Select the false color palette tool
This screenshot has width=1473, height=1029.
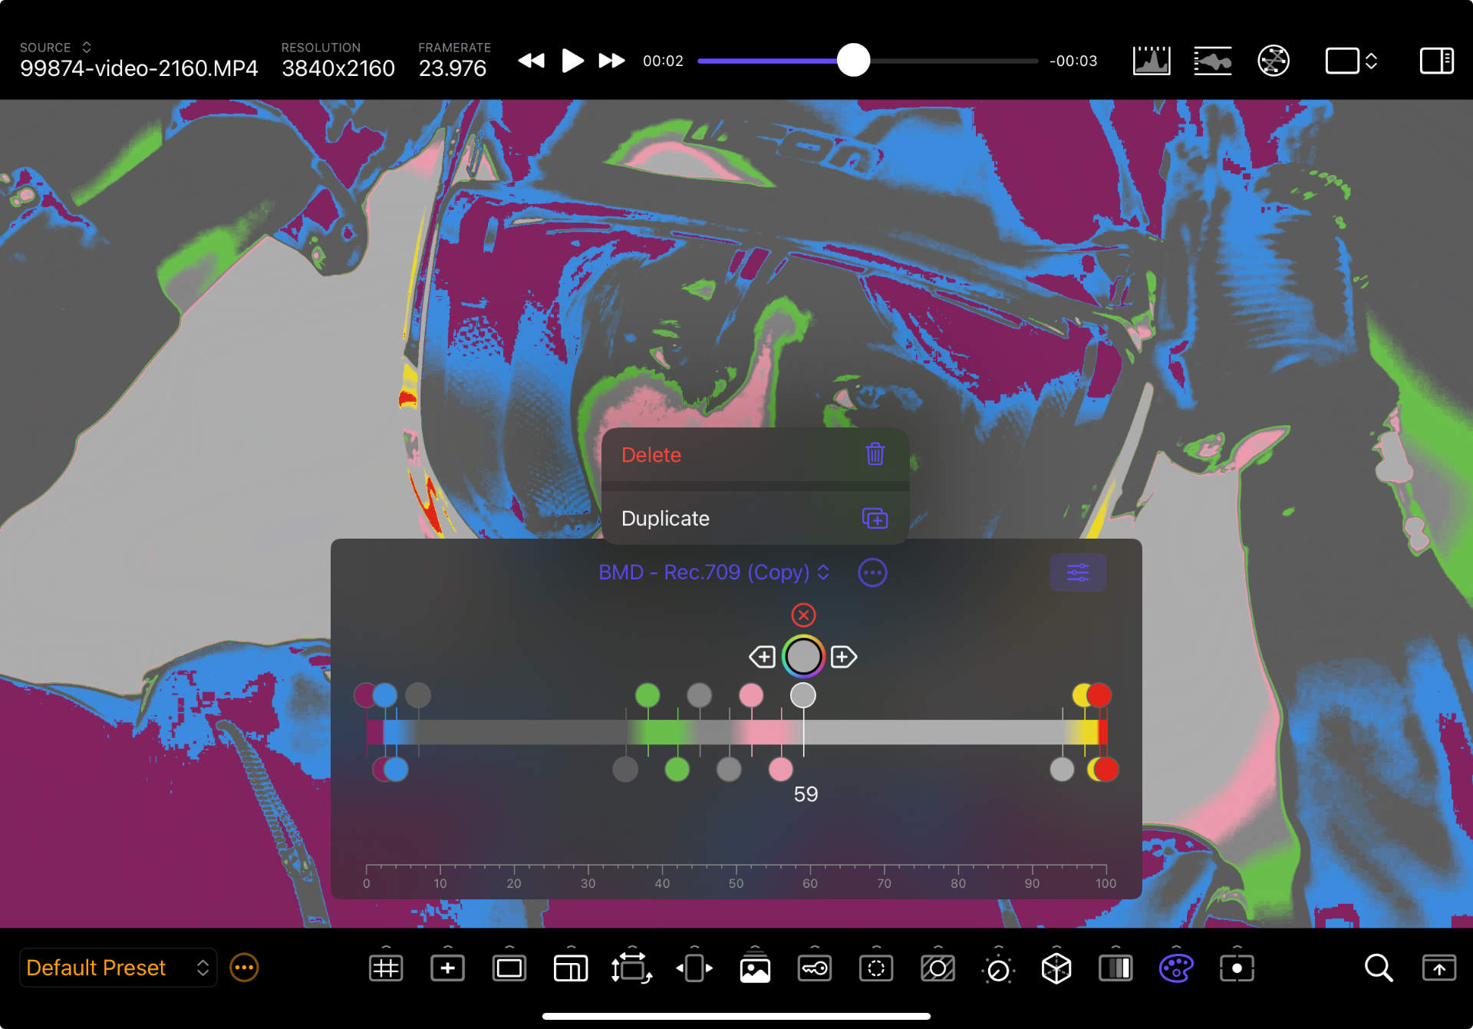tap(1175, 968)
